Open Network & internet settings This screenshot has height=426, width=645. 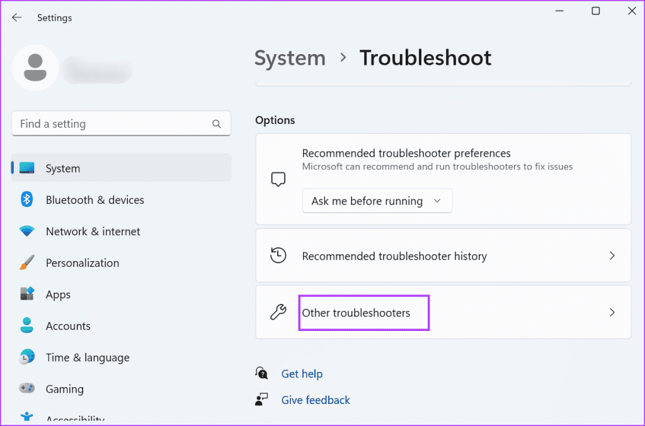pos(121,232)
